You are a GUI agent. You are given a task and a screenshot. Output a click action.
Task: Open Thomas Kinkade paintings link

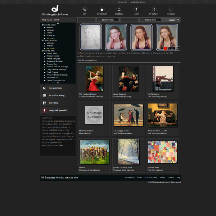[x=57, y=67]
